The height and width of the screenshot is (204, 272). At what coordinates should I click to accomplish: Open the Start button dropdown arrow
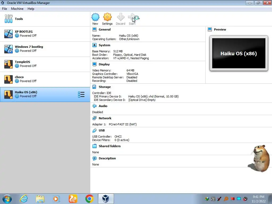point(139,18)
